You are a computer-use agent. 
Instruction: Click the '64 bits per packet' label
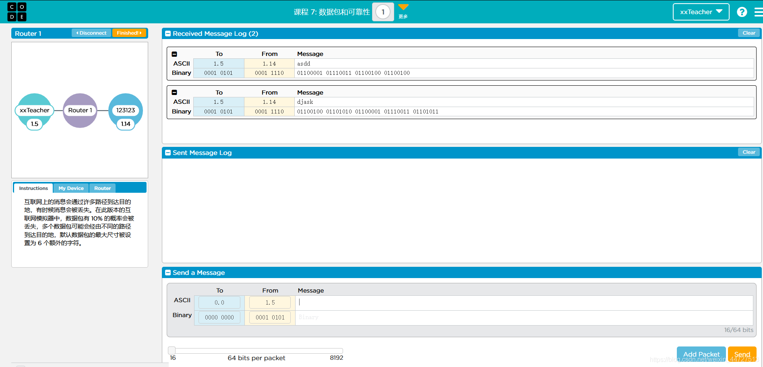[256, 358]
